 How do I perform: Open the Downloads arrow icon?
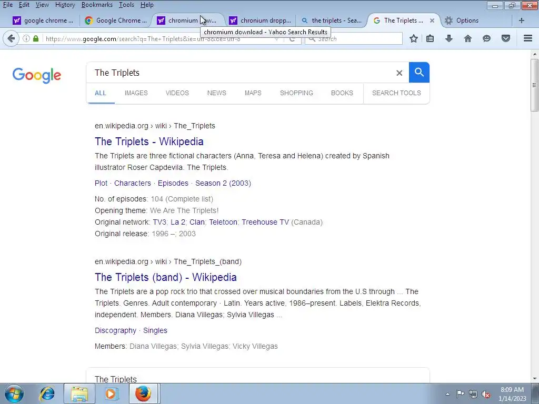point(448,38)
